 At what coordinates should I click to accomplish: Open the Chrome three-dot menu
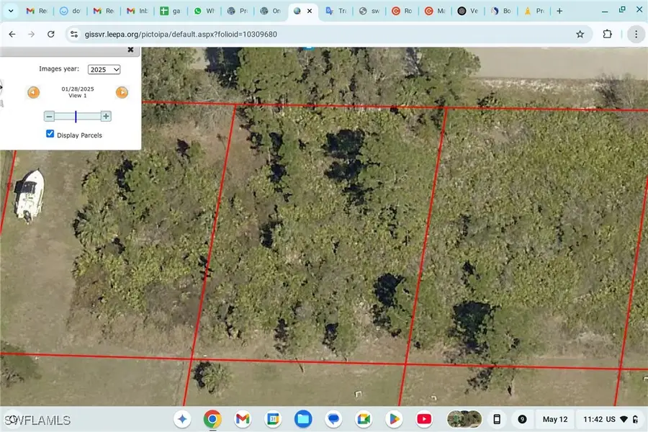[635, 34]
